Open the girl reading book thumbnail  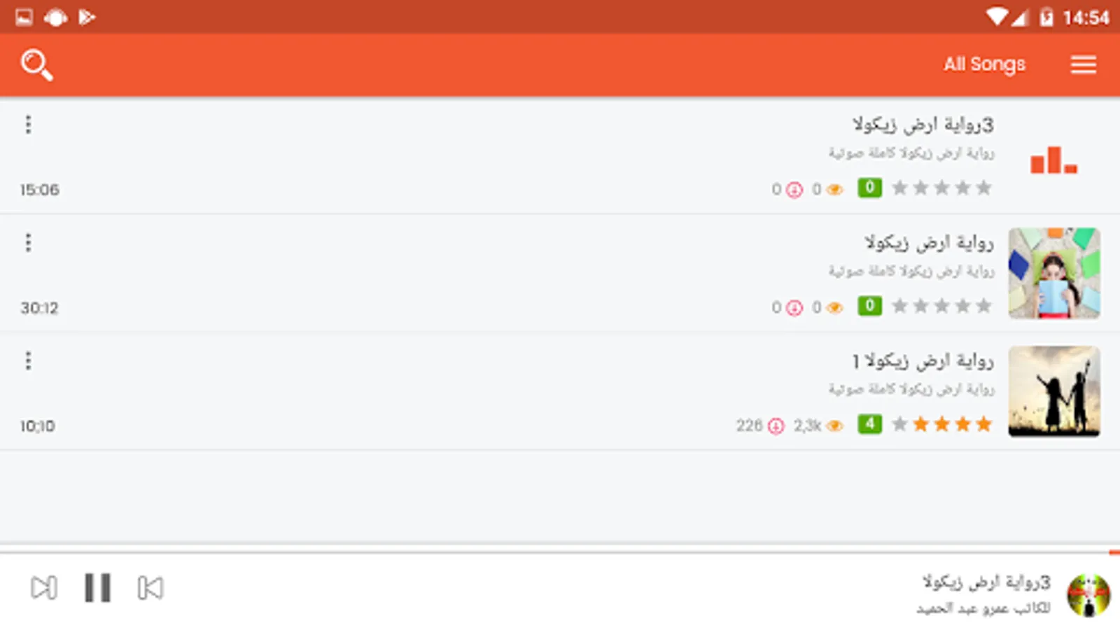pyautogui.click(x=1054, y=273)
